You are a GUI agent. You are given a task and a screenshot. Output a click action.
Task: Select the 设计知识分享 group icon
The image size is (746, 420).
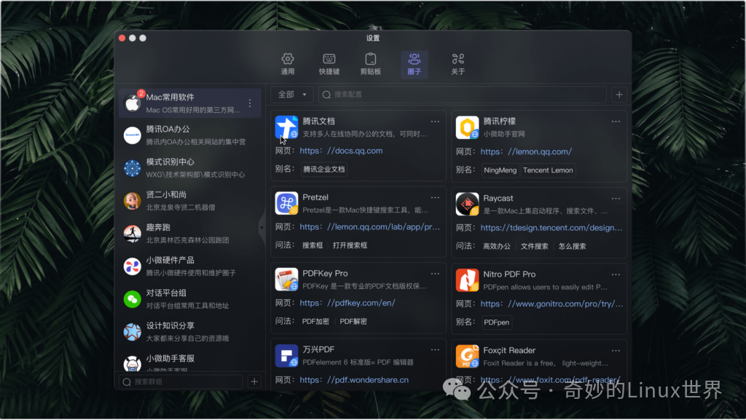pyautogui.click(x=133, y=332)
